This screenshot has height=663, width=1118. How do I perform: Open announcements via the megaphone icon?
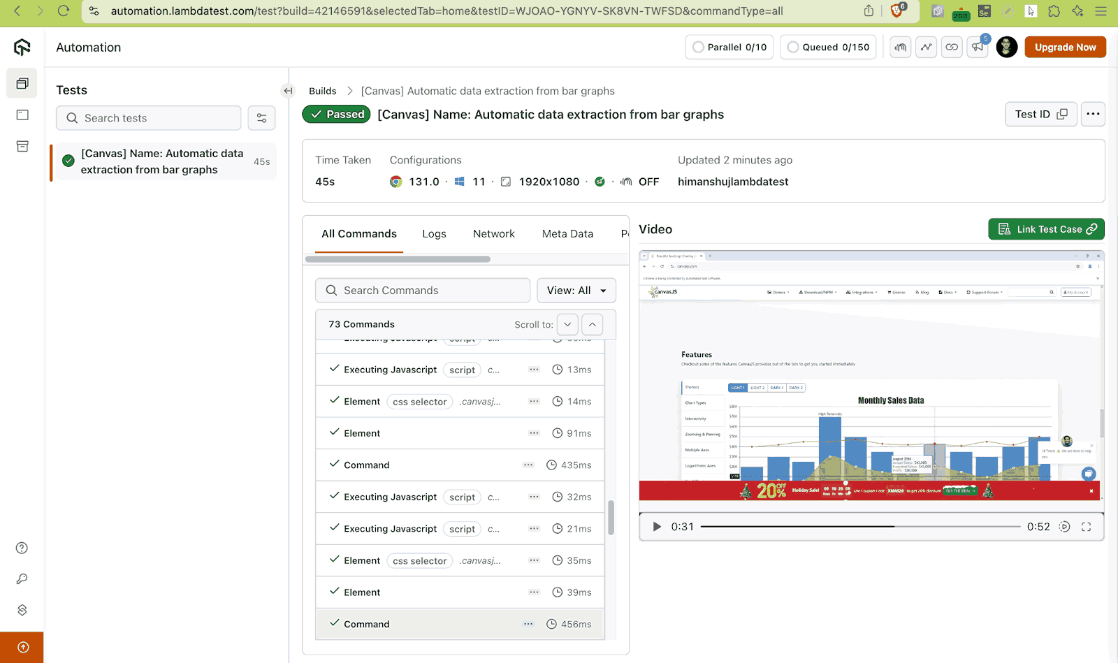(x=977, y=47)
